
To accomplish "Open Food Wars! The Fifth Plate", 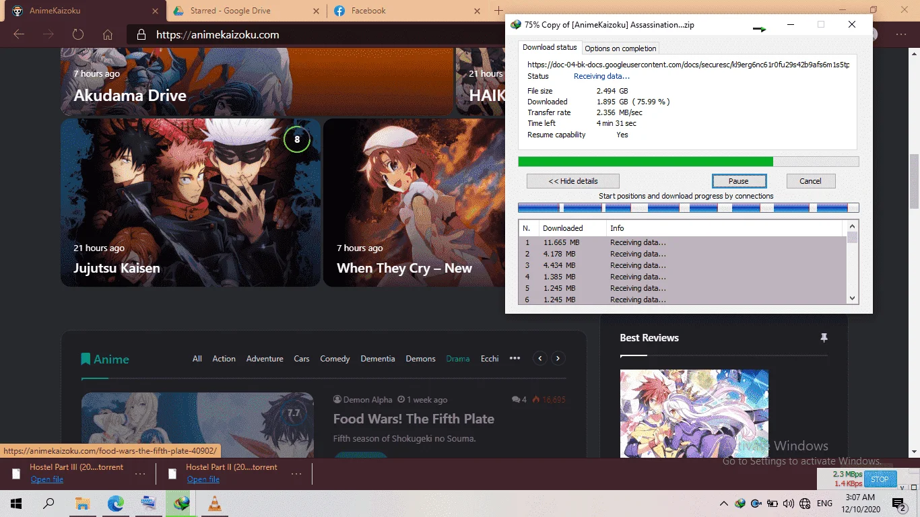I will 414,419.
